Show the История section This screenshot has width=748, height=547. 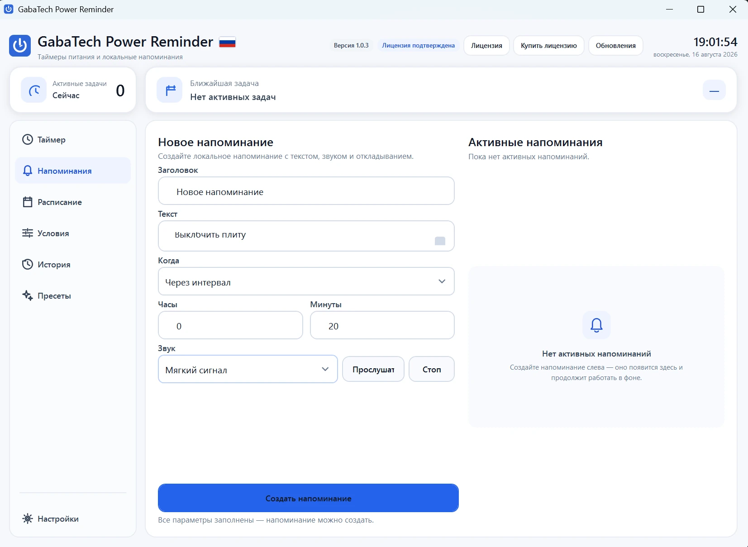point(73,264)
